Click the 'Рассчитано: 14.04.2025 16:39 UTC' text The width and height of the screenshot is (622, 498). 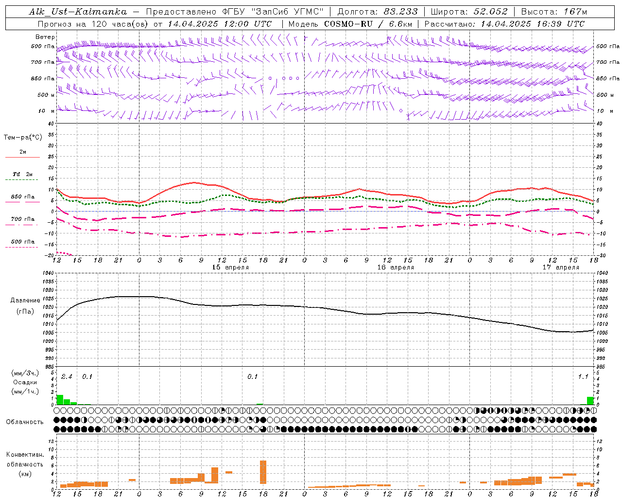click(x=504, y=24)
